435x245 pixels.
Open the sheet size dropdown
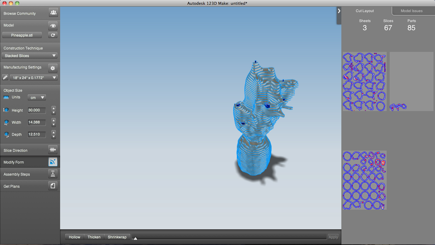(34, 78)
